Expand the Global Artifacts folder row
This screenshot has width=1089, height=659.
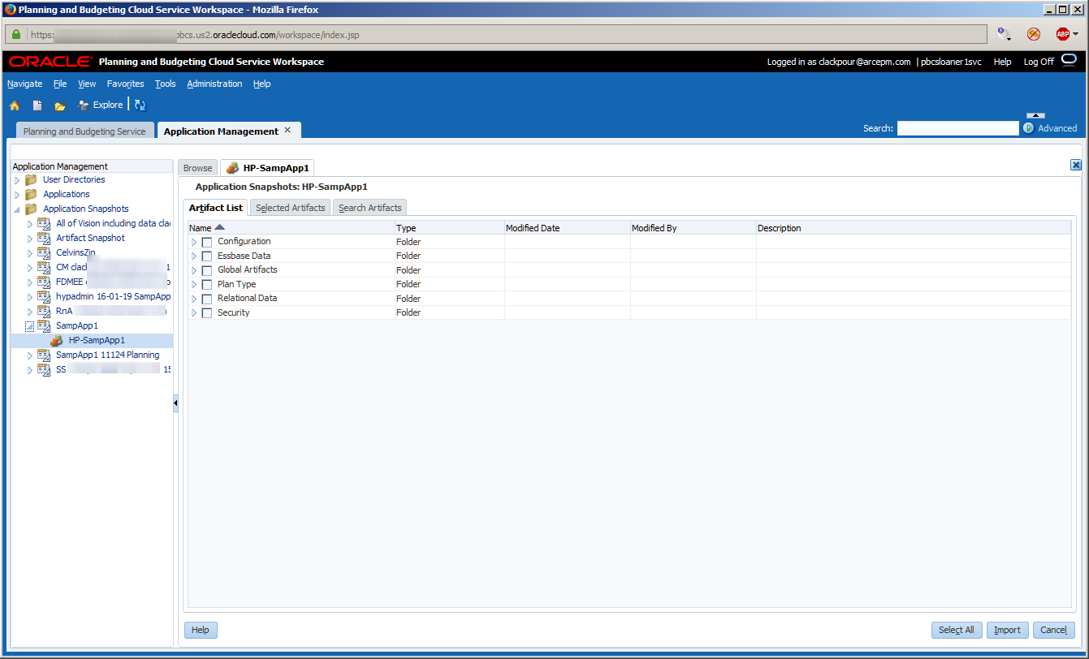(194, 270)
